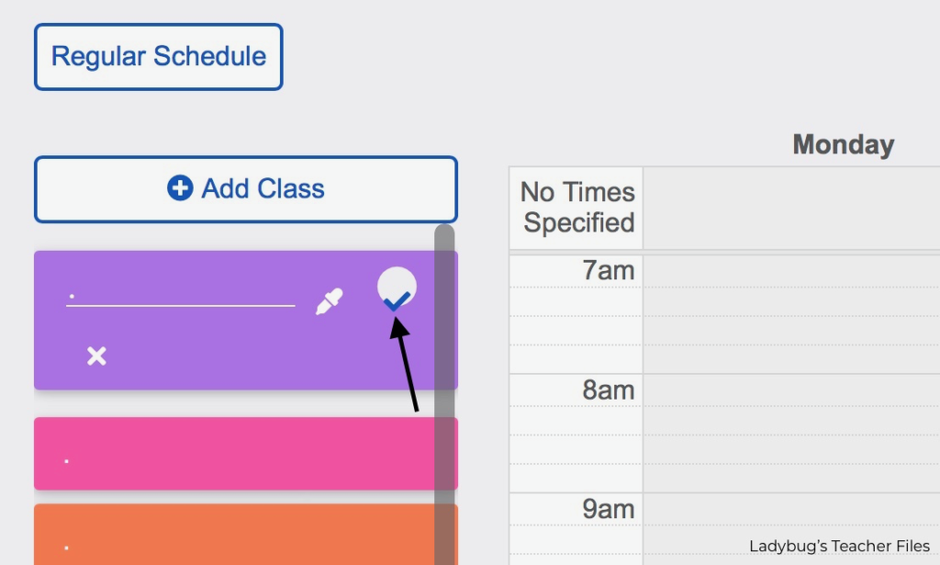Click the class name field in purple card
Image resolution: width=940 pixels, height=565 pixels.
point(181,296)
